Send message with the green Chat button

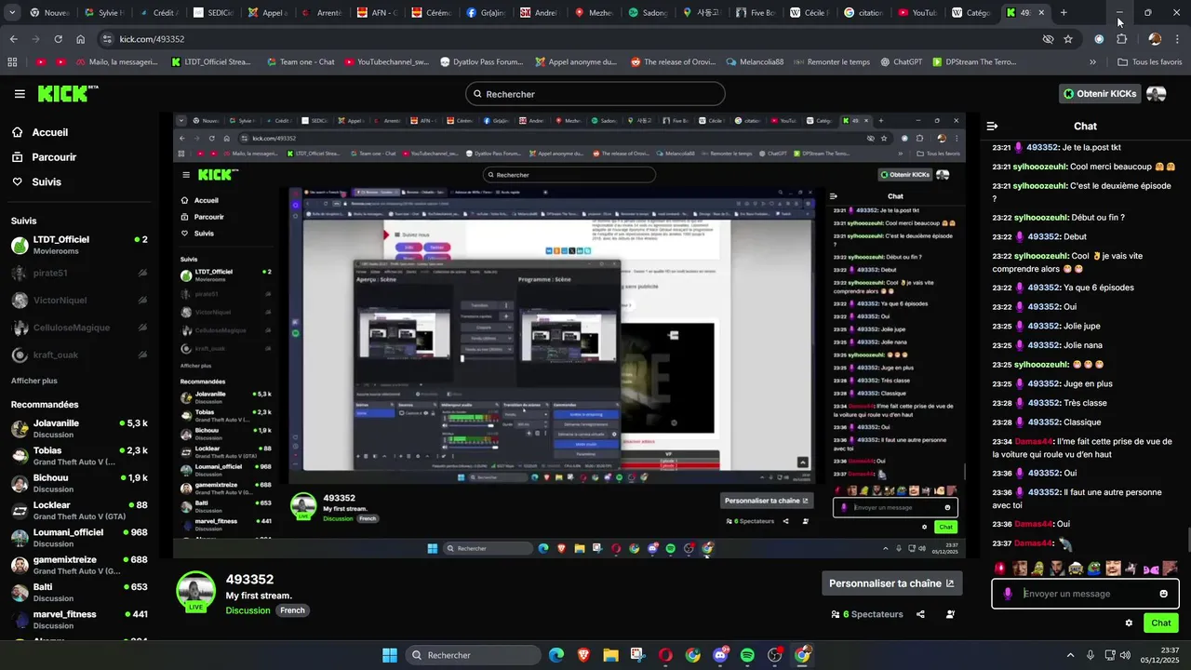1161,623
